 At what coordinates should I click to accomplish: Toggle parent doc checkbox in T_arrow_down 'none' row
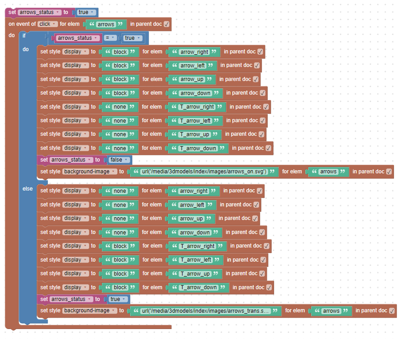tap(269, 148)
